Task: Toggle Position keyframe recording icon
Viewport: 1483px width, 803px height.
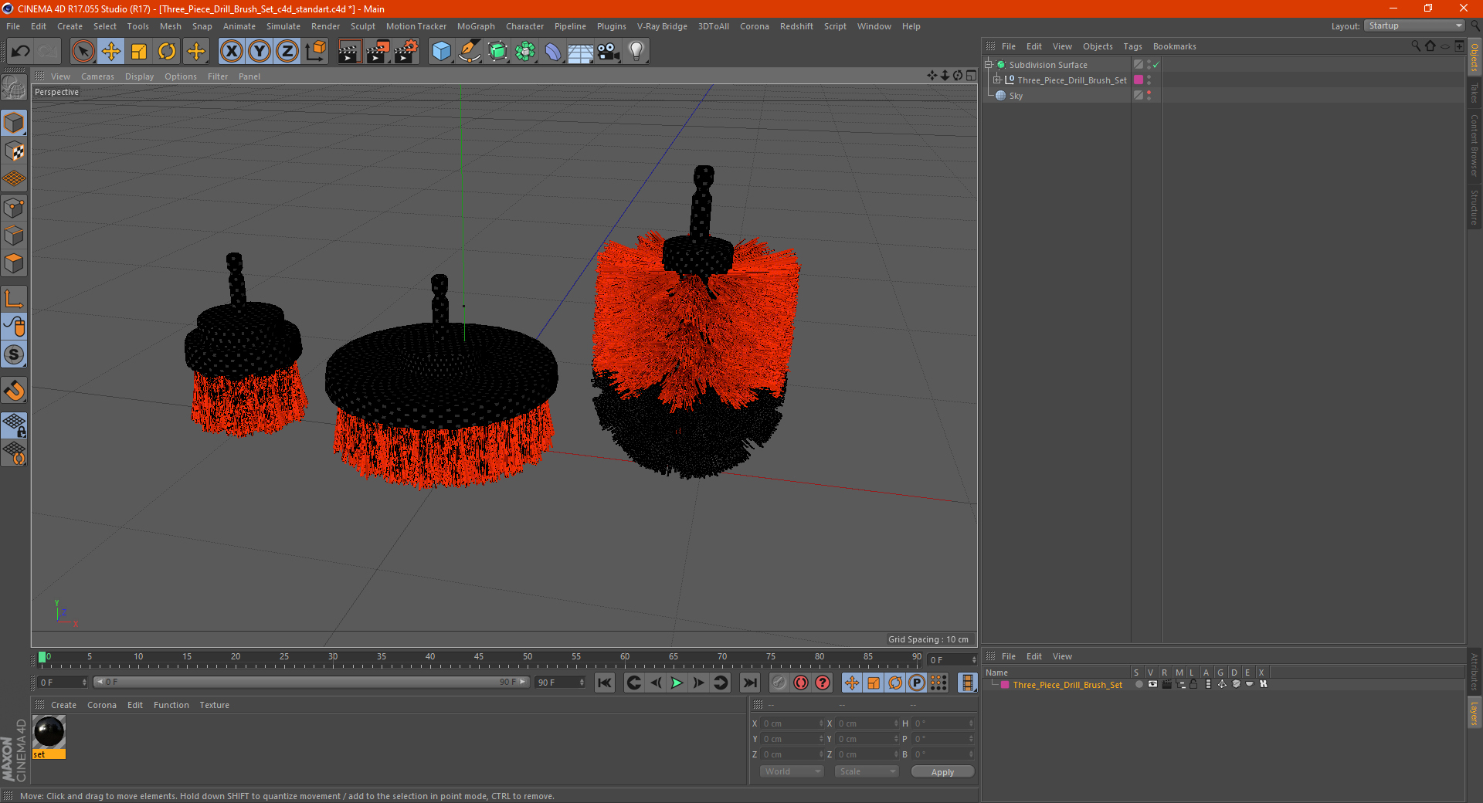Action: click(852, 683)
